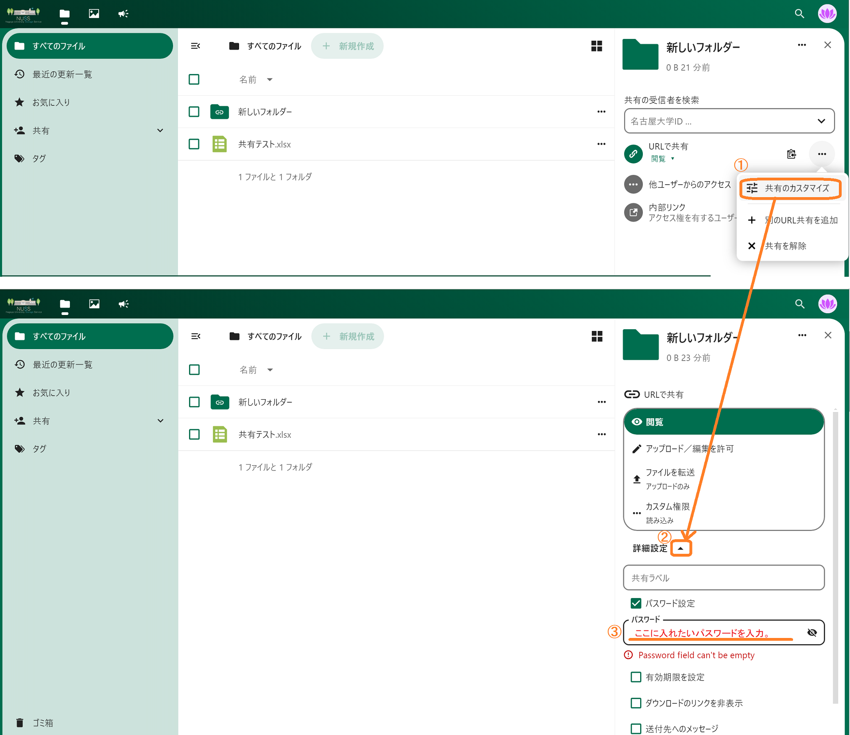Enable the 有効期限を設定 checkbox
The width and height of the screenshot is (850, 735).
(x=636, y=677)
